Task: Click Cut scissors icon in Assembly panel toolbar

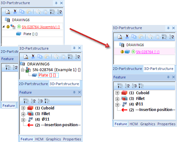Action: coord(15,12)
